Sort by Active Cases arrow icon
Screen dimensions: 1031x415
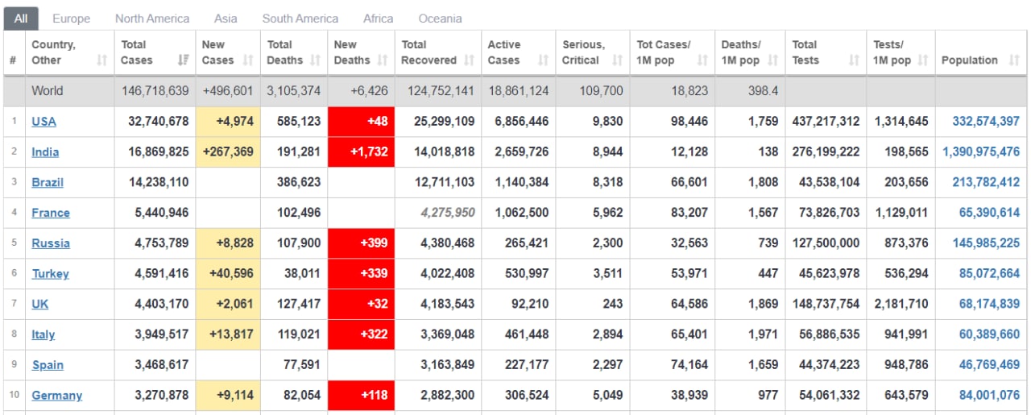(x=543, y=60)
